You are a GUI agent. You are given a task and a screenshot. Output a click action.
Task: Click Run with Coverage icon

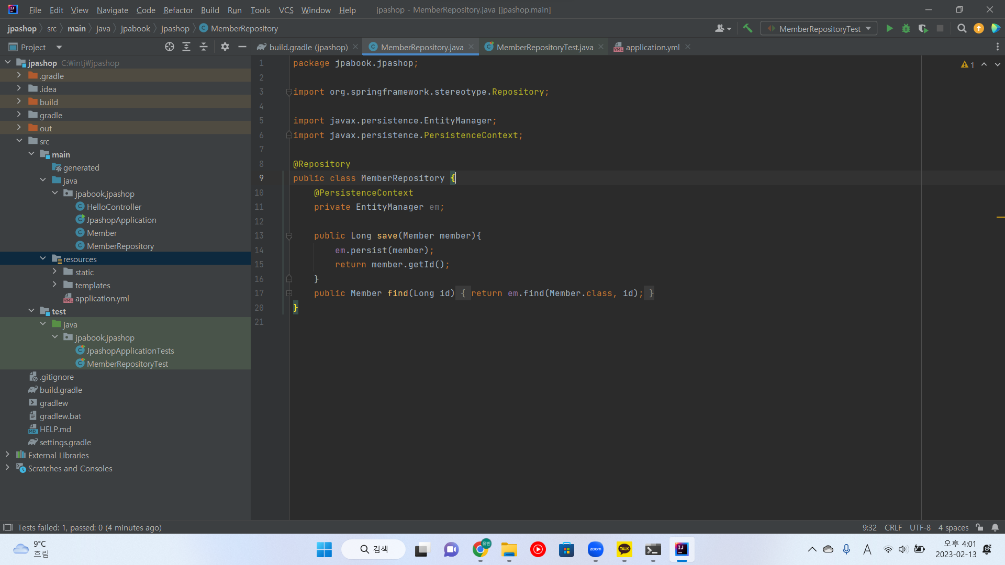tap(923, 29)
